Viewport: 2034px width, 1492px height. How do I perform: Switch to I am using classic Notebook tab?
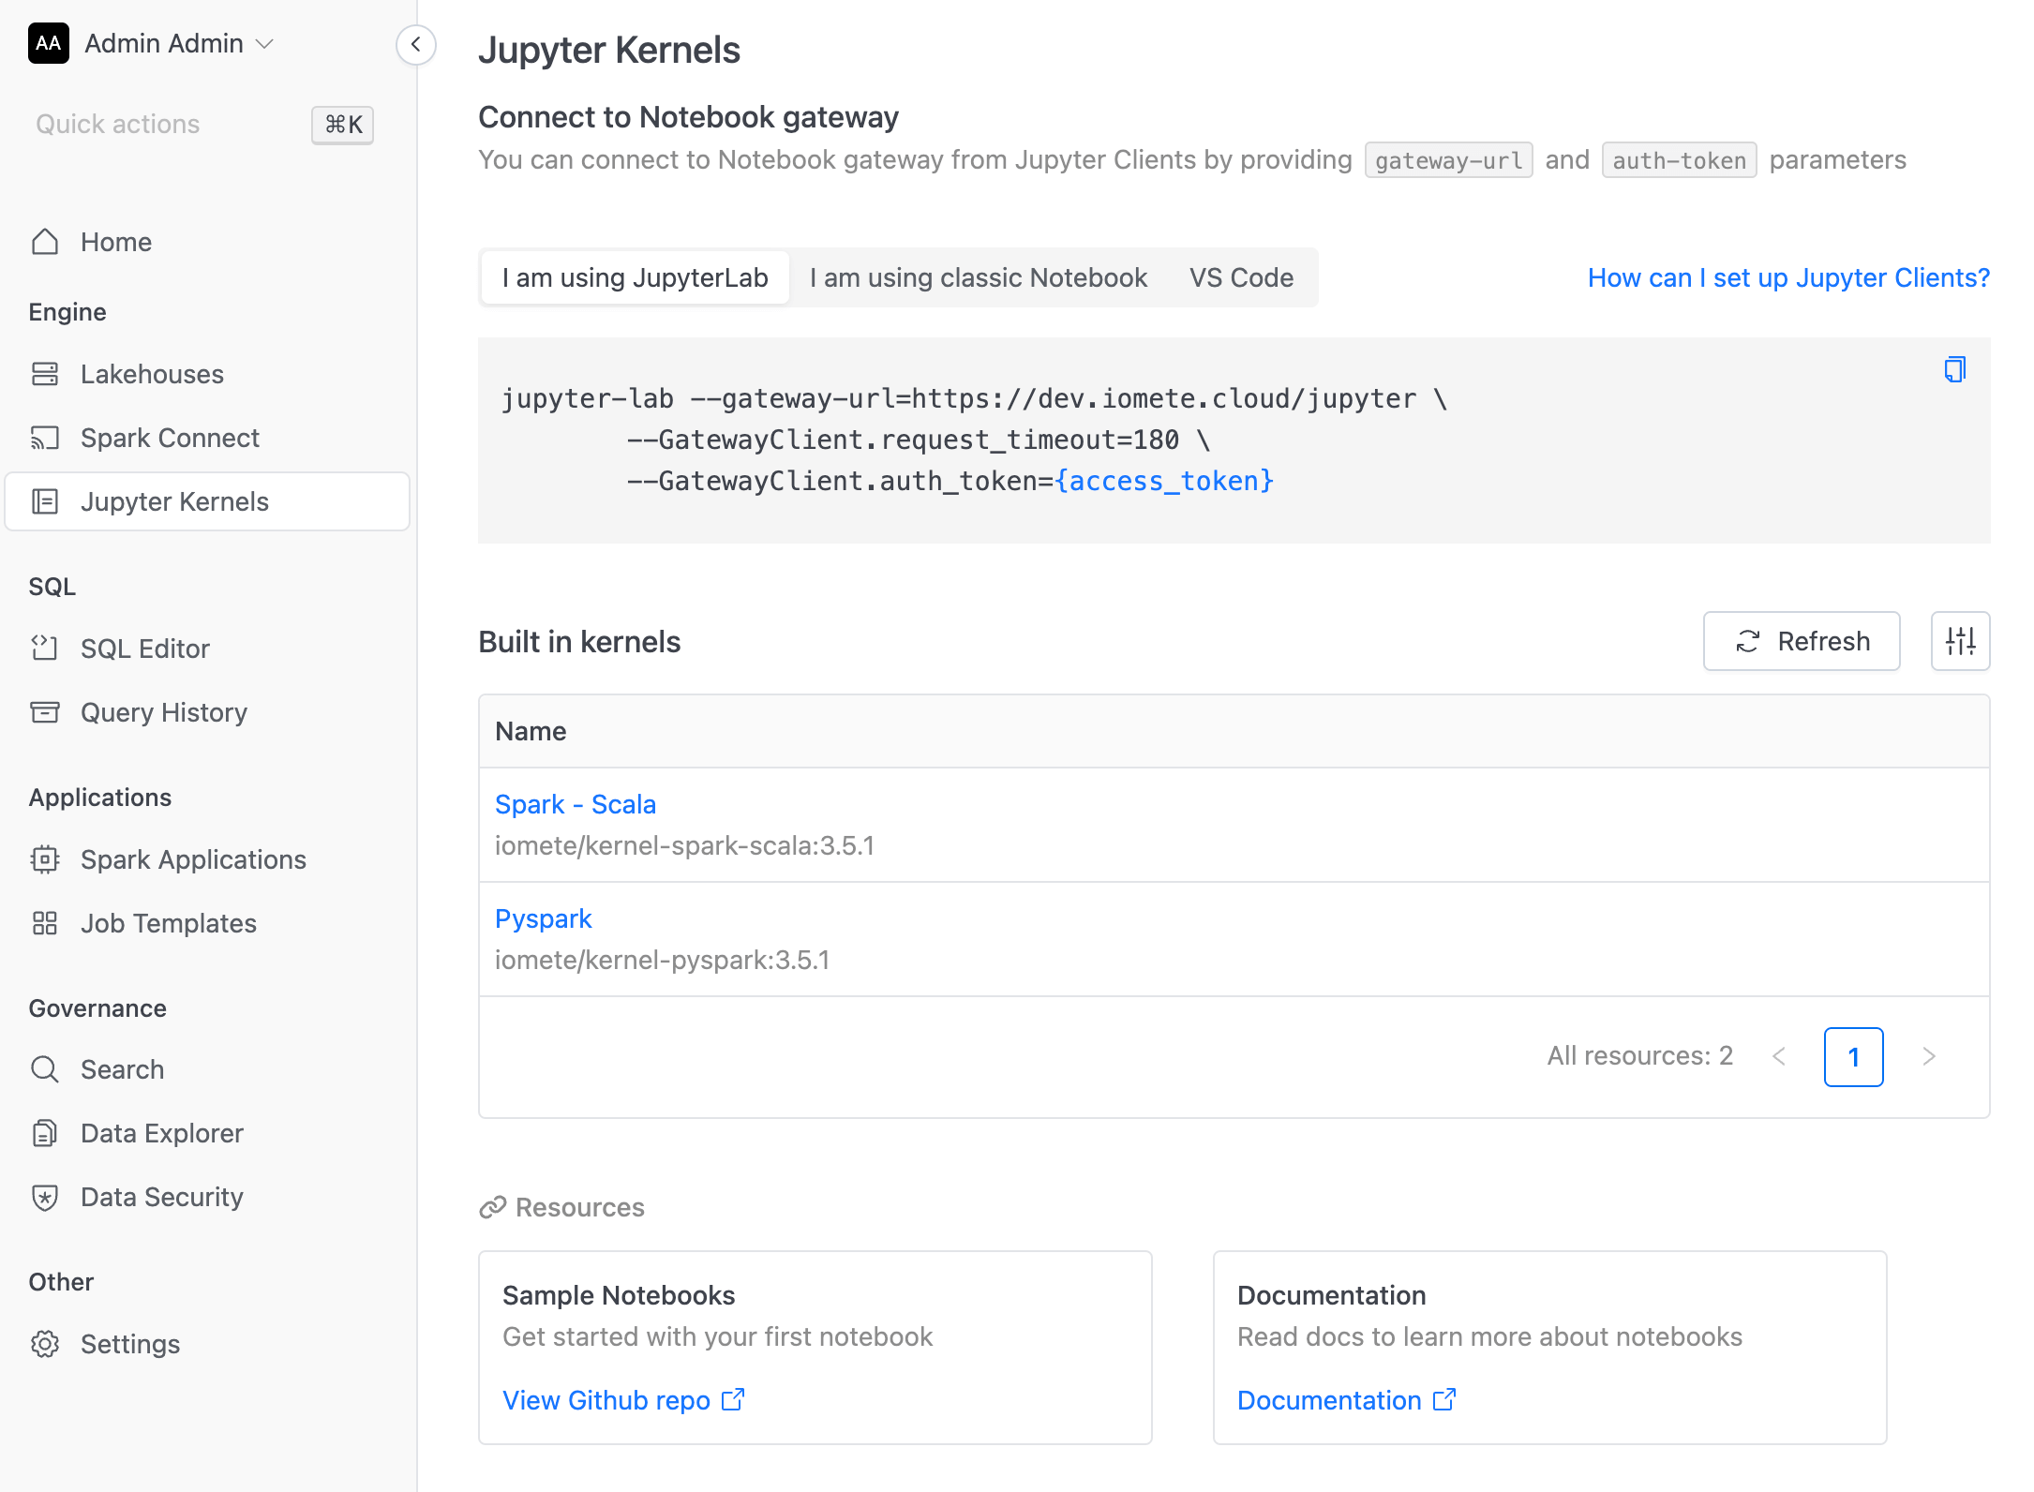[x=978, y=277]
